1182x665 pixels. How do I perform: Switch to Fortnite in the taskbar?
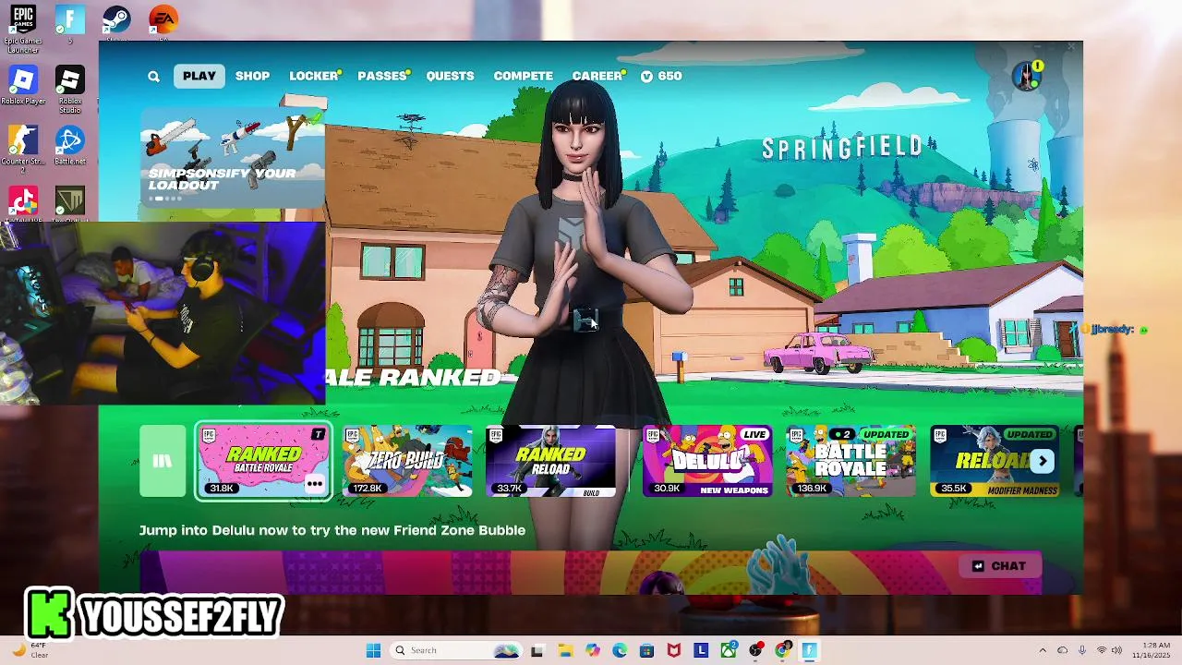point(810,650)
